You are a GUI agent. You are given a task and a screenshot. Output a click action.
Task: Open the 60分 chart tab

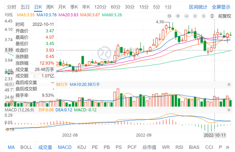coord(115,6)
